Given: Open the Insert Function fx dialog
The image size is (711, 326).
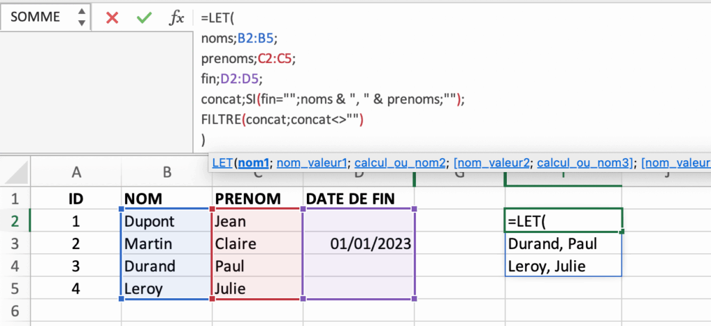Looking at the screenshot, I should [x=177, y=18].
